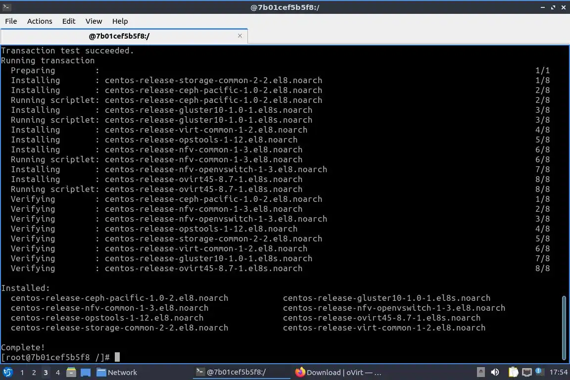Open the Actions menu

[x=40, y=21]
